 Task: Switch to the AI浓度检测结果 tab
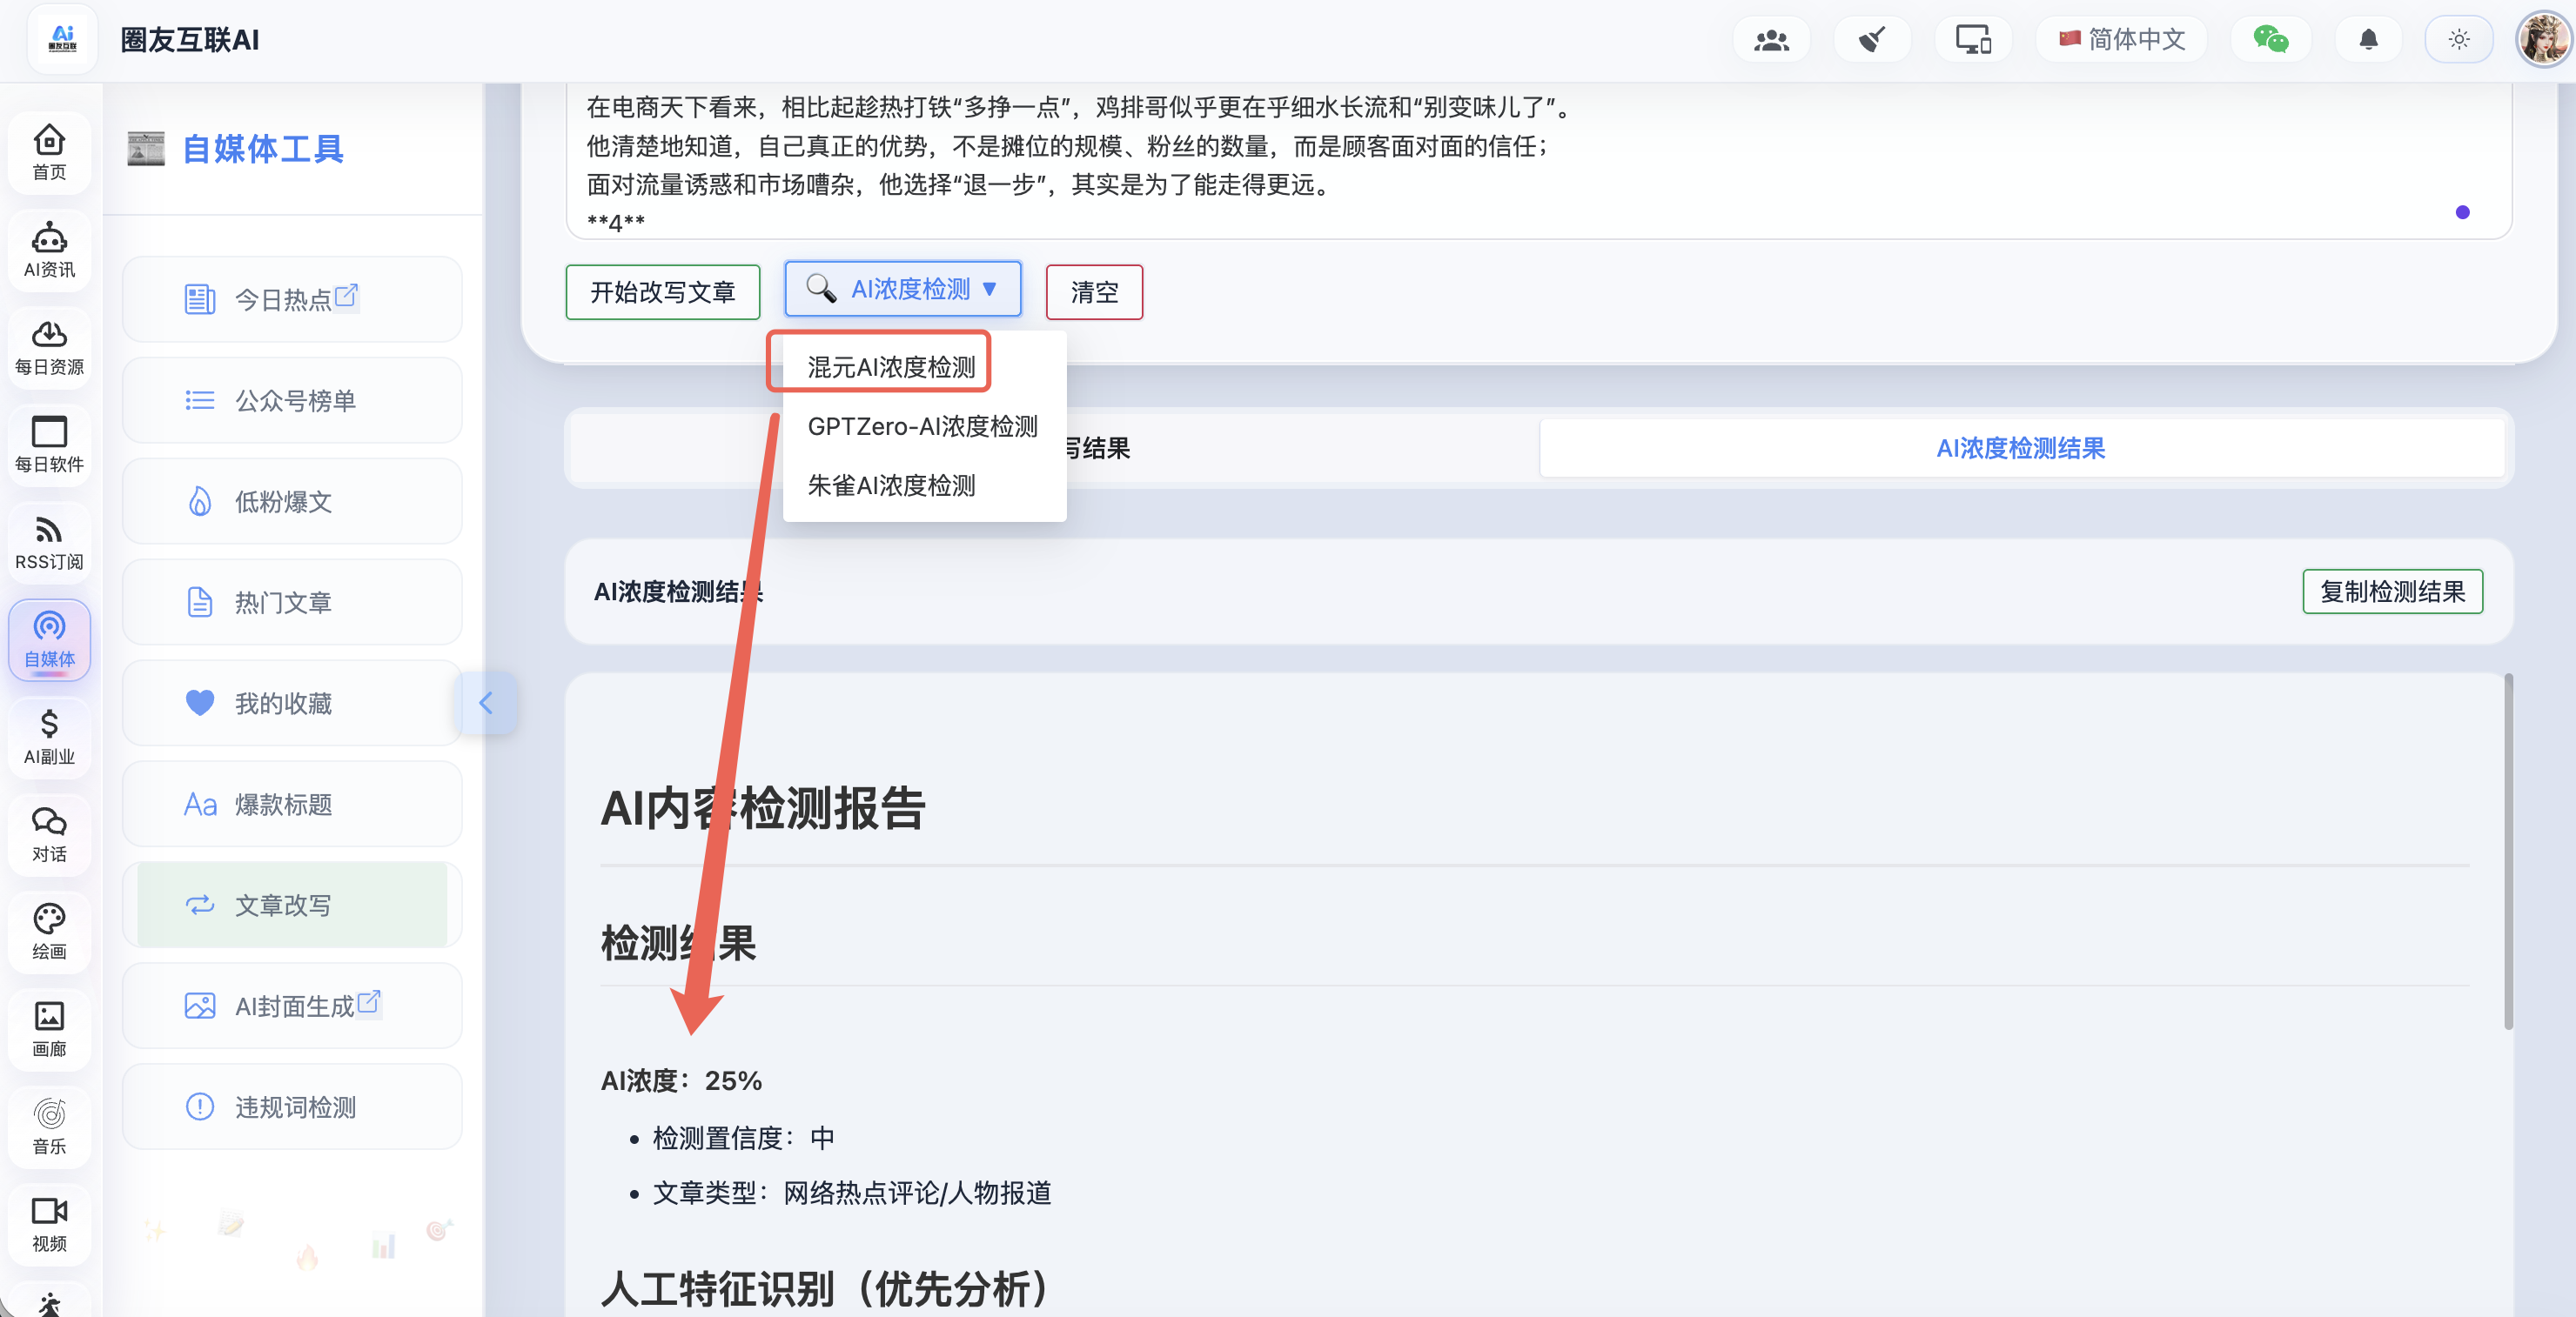click(x=2020, y=448)
